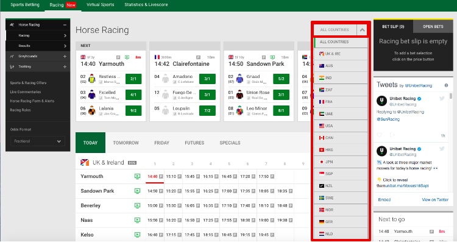Open the Racing submenu in sidebar
Screen dimensions: 457x242
click(38, 35)
